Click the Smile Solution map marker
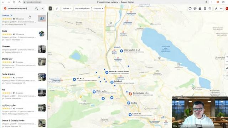228x128 pixels. [121, 51]
